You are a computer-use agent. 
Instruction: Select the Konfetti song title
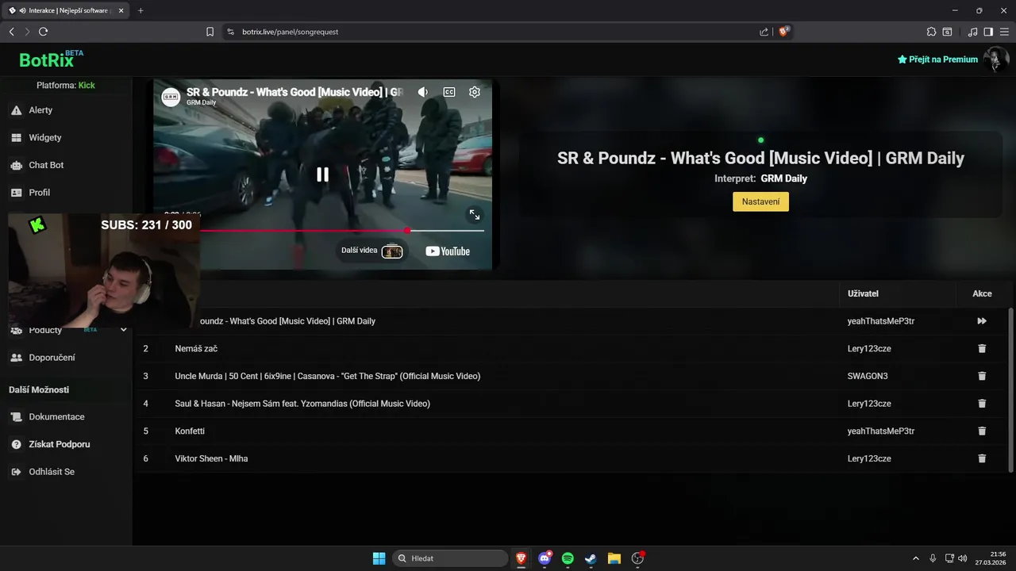tap(190, 431)
